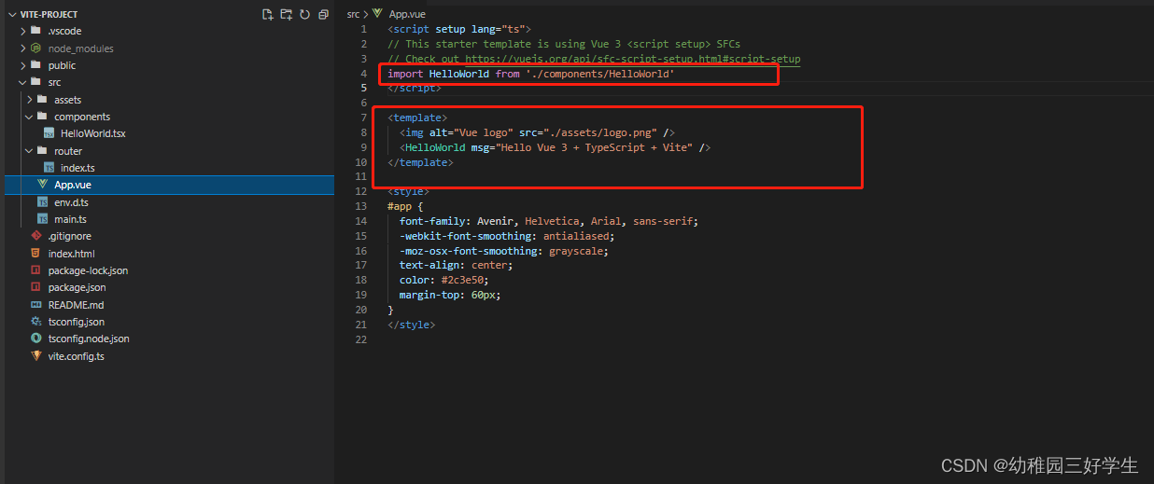
Task: Click the env.d.ts TypeScript icon
Action: tap(43, 201)
